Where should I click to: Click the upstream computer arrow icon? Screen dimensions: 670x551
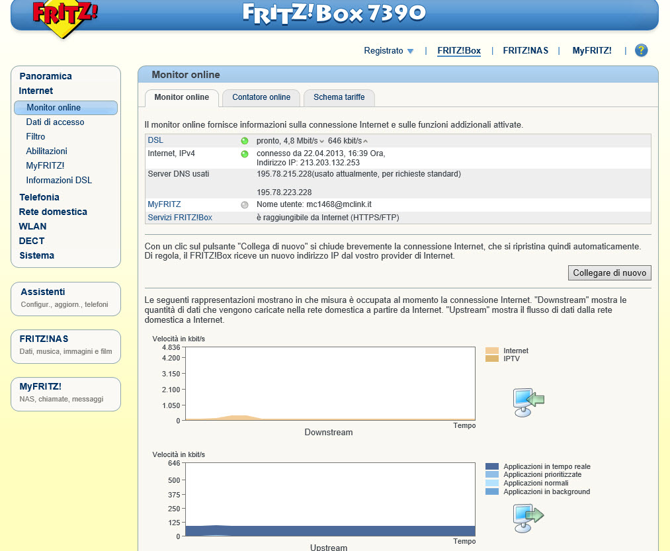[528, 518]
